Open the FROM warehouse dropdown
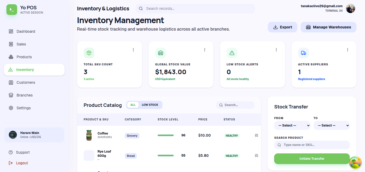The image size is (365, 172). point(292,125)
